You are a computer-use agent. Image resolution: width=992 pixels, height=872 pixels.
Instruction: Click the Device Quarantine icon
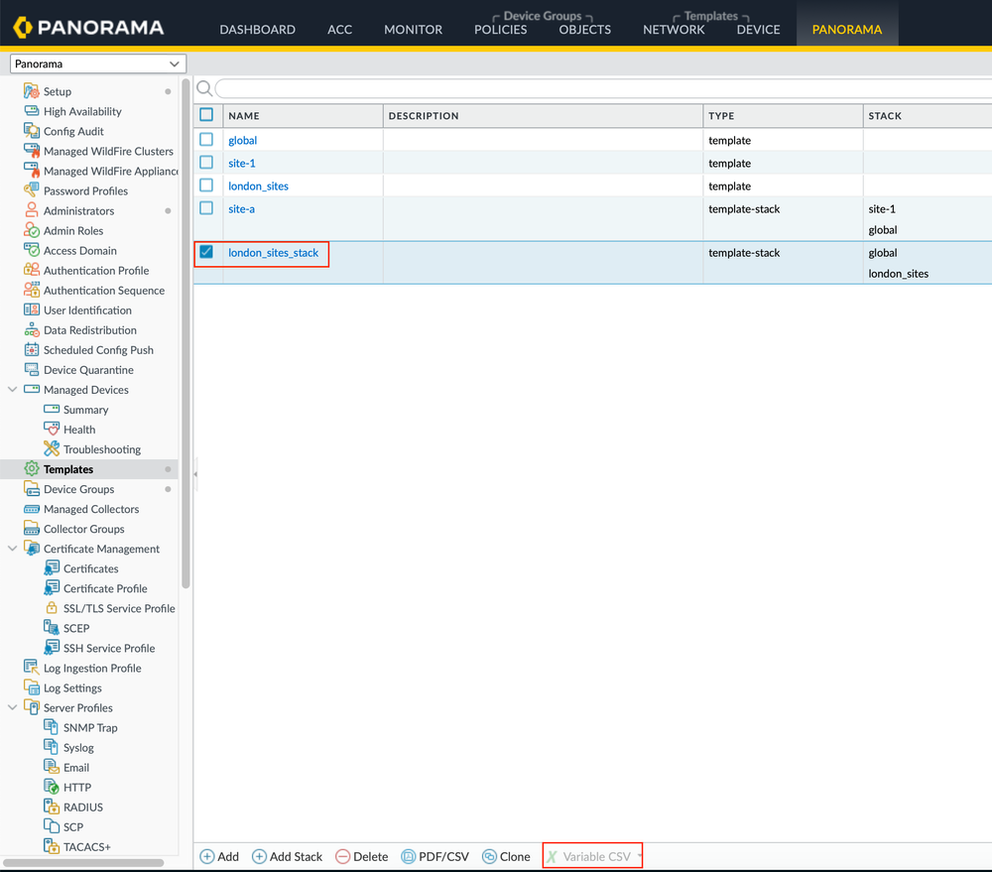click(32, 370)
